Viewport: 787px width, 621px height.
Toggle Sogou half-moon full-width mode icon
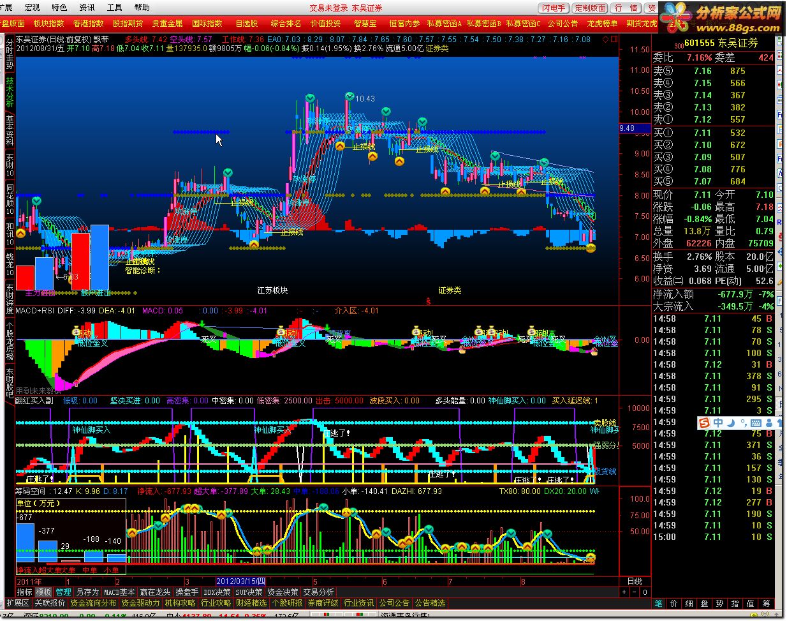pyautogui.click(x=731, y=423)
